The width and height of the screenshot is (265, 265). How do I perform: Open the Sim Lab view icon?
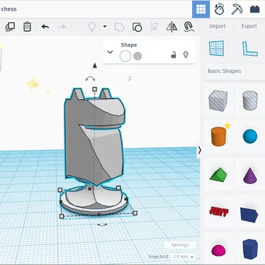click(x=219, y=9)
